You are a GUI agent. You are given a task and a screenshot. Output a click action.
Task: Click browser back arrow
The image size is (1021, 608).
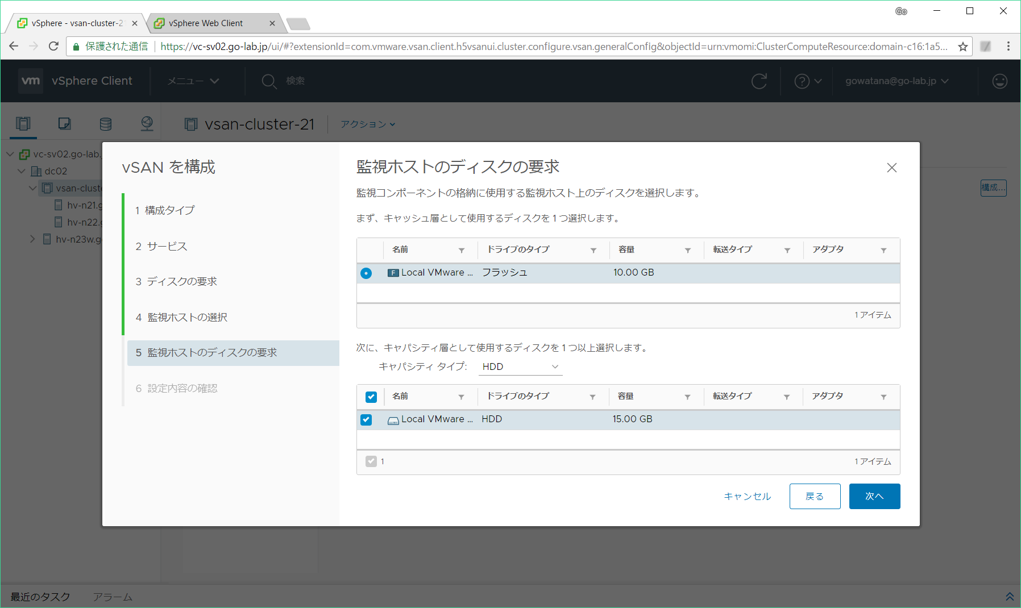14,46
